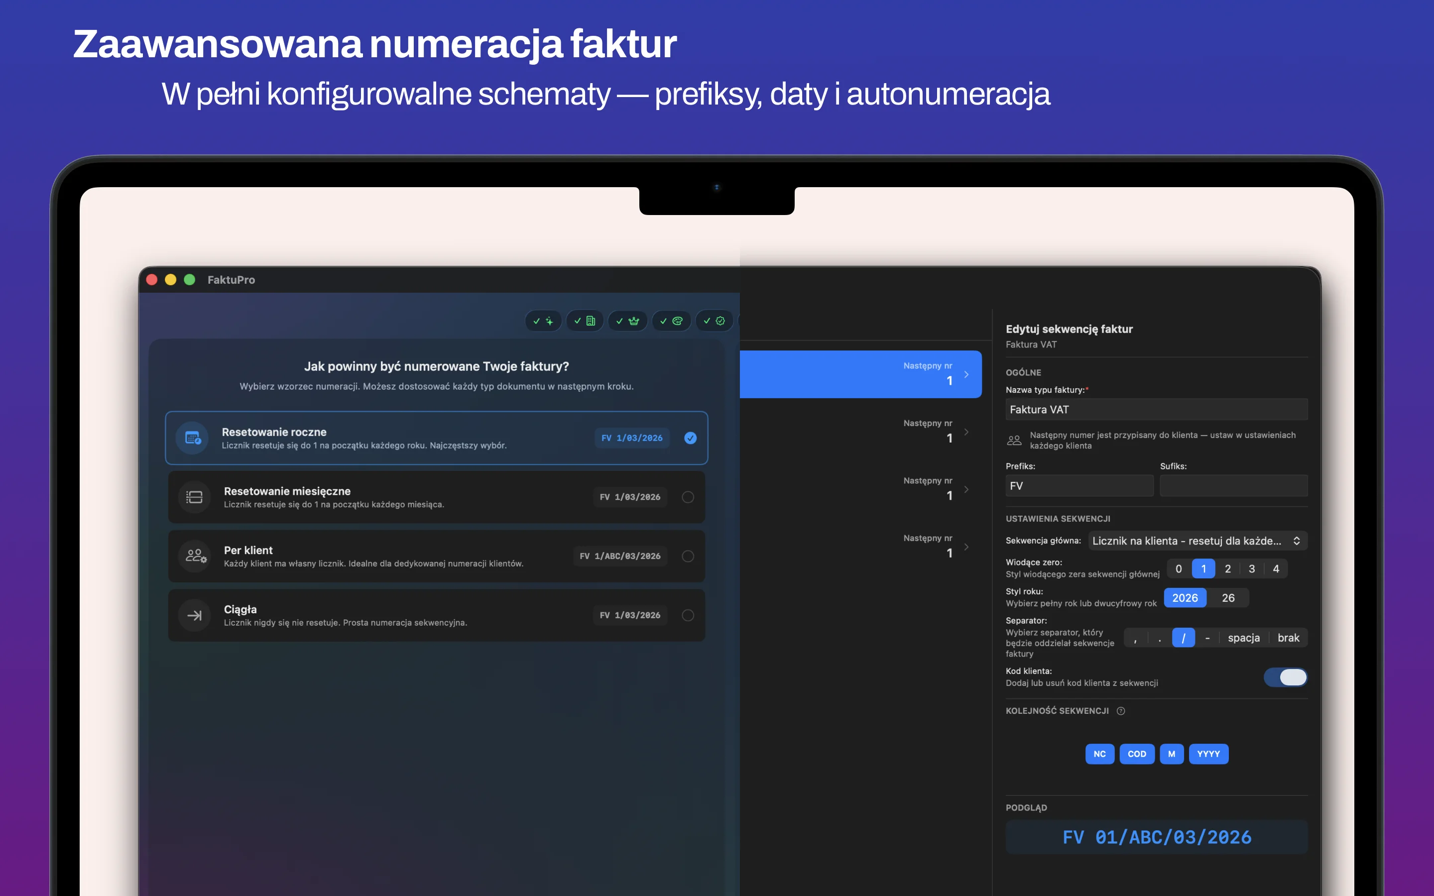Open the sparkles welcome step pill
The image size is (1434, 896).
point(543,321)
